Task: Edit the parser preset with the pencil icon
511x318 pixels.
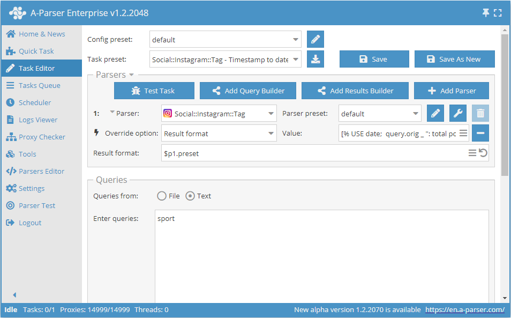Action: [x=435, y=113]
